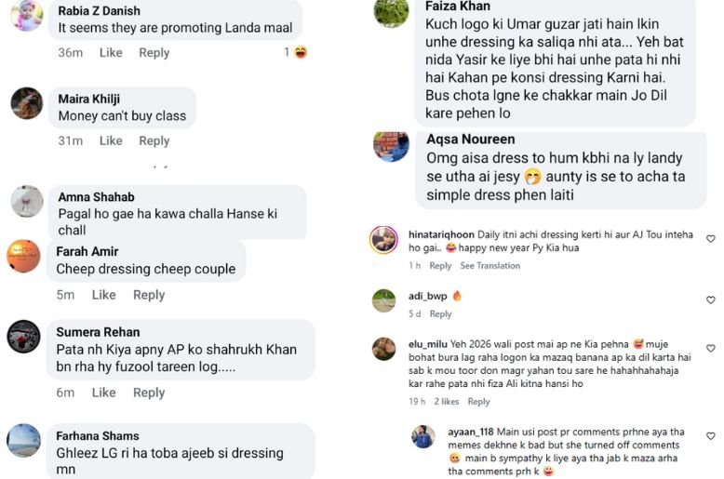Open laughing reaction on Rabia Z Danish comment
Viewport: 724px width, 479px height.
tap(301, 52)
